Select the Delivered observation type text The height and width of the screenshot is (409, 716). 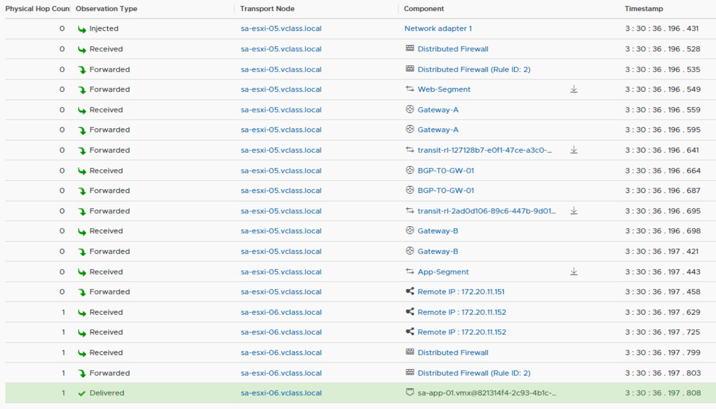pyautogui.click(x=107, y=393)
